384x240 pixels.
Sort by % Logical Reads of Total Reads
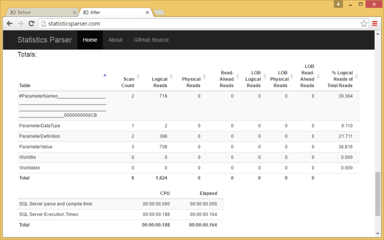(356, 75)
